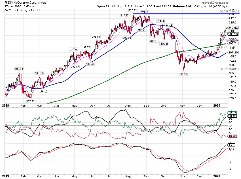The image size is (241, 179).
Task: Click the 197.57 price annotation
Action: coord(73,49)
